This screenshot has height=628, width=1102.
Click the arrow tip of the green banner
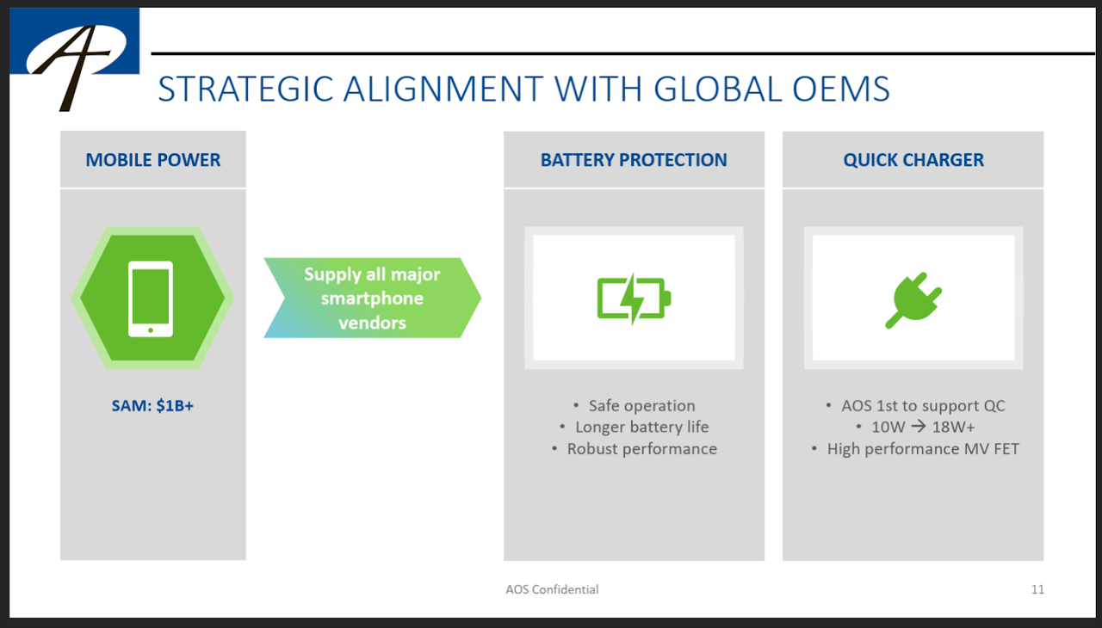click(474, 297)
